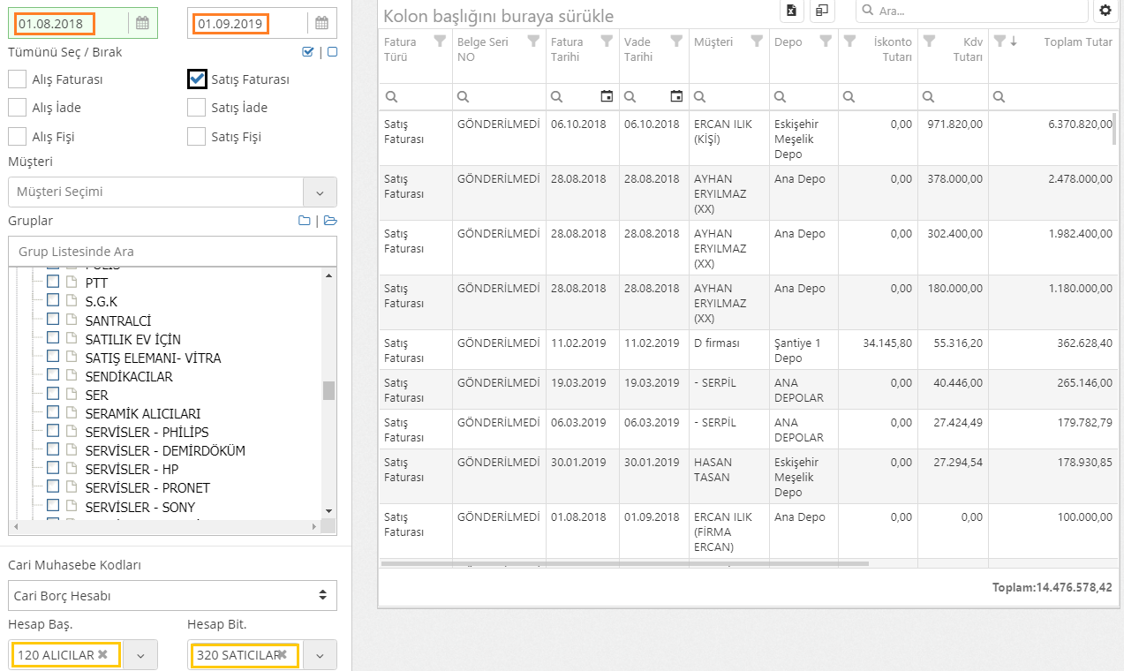Expand the Hesap Bit. account dropdown arrow

point(320,655)
